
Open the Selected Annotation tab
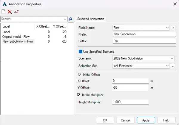[91, 19]
